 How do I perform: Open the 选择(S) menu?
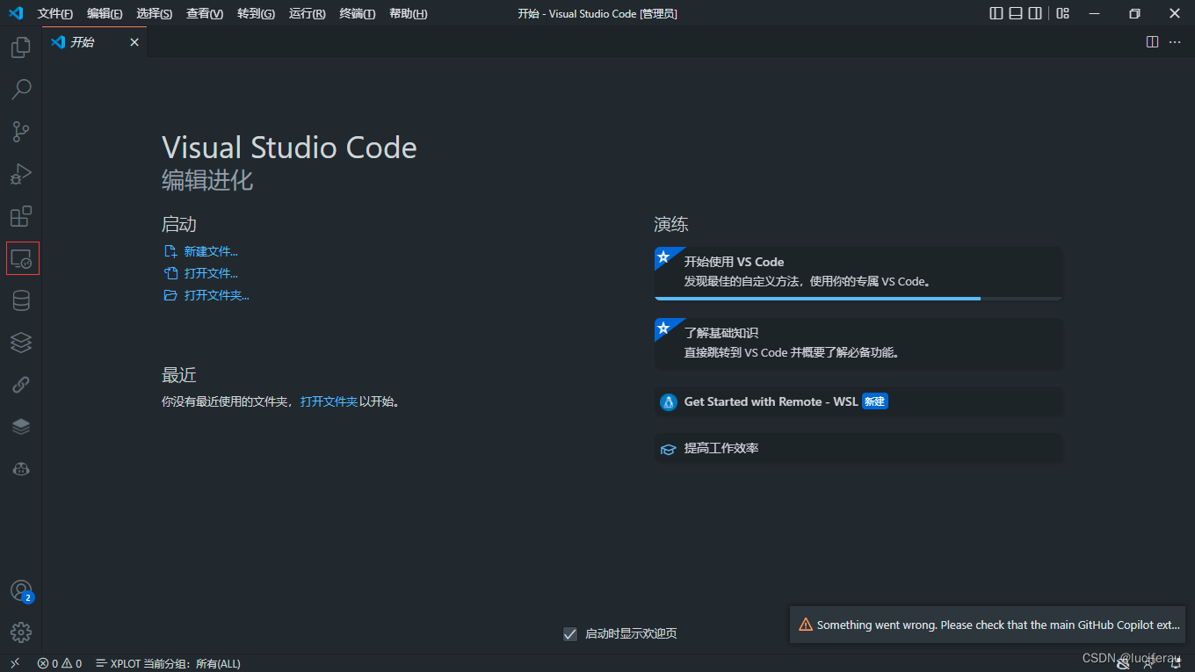[155, 13]
